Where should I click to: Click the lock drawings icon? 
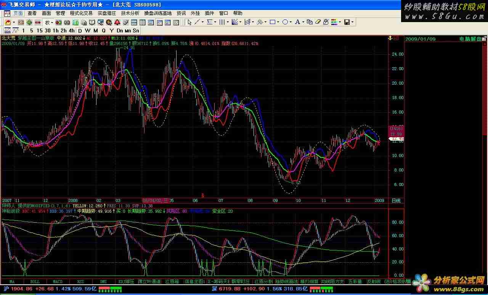click(x=326, y=22)
